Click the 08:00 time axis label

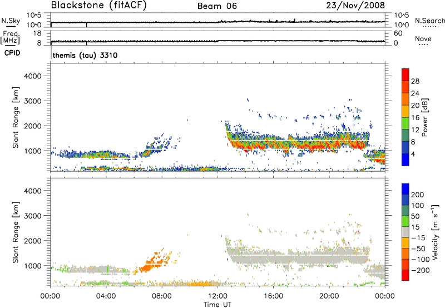[x=161, y=296]
